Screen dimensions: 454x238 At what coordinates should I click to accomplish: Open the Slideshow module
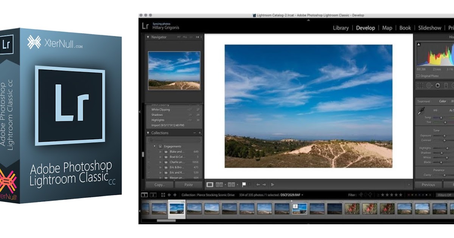(429, 28)
